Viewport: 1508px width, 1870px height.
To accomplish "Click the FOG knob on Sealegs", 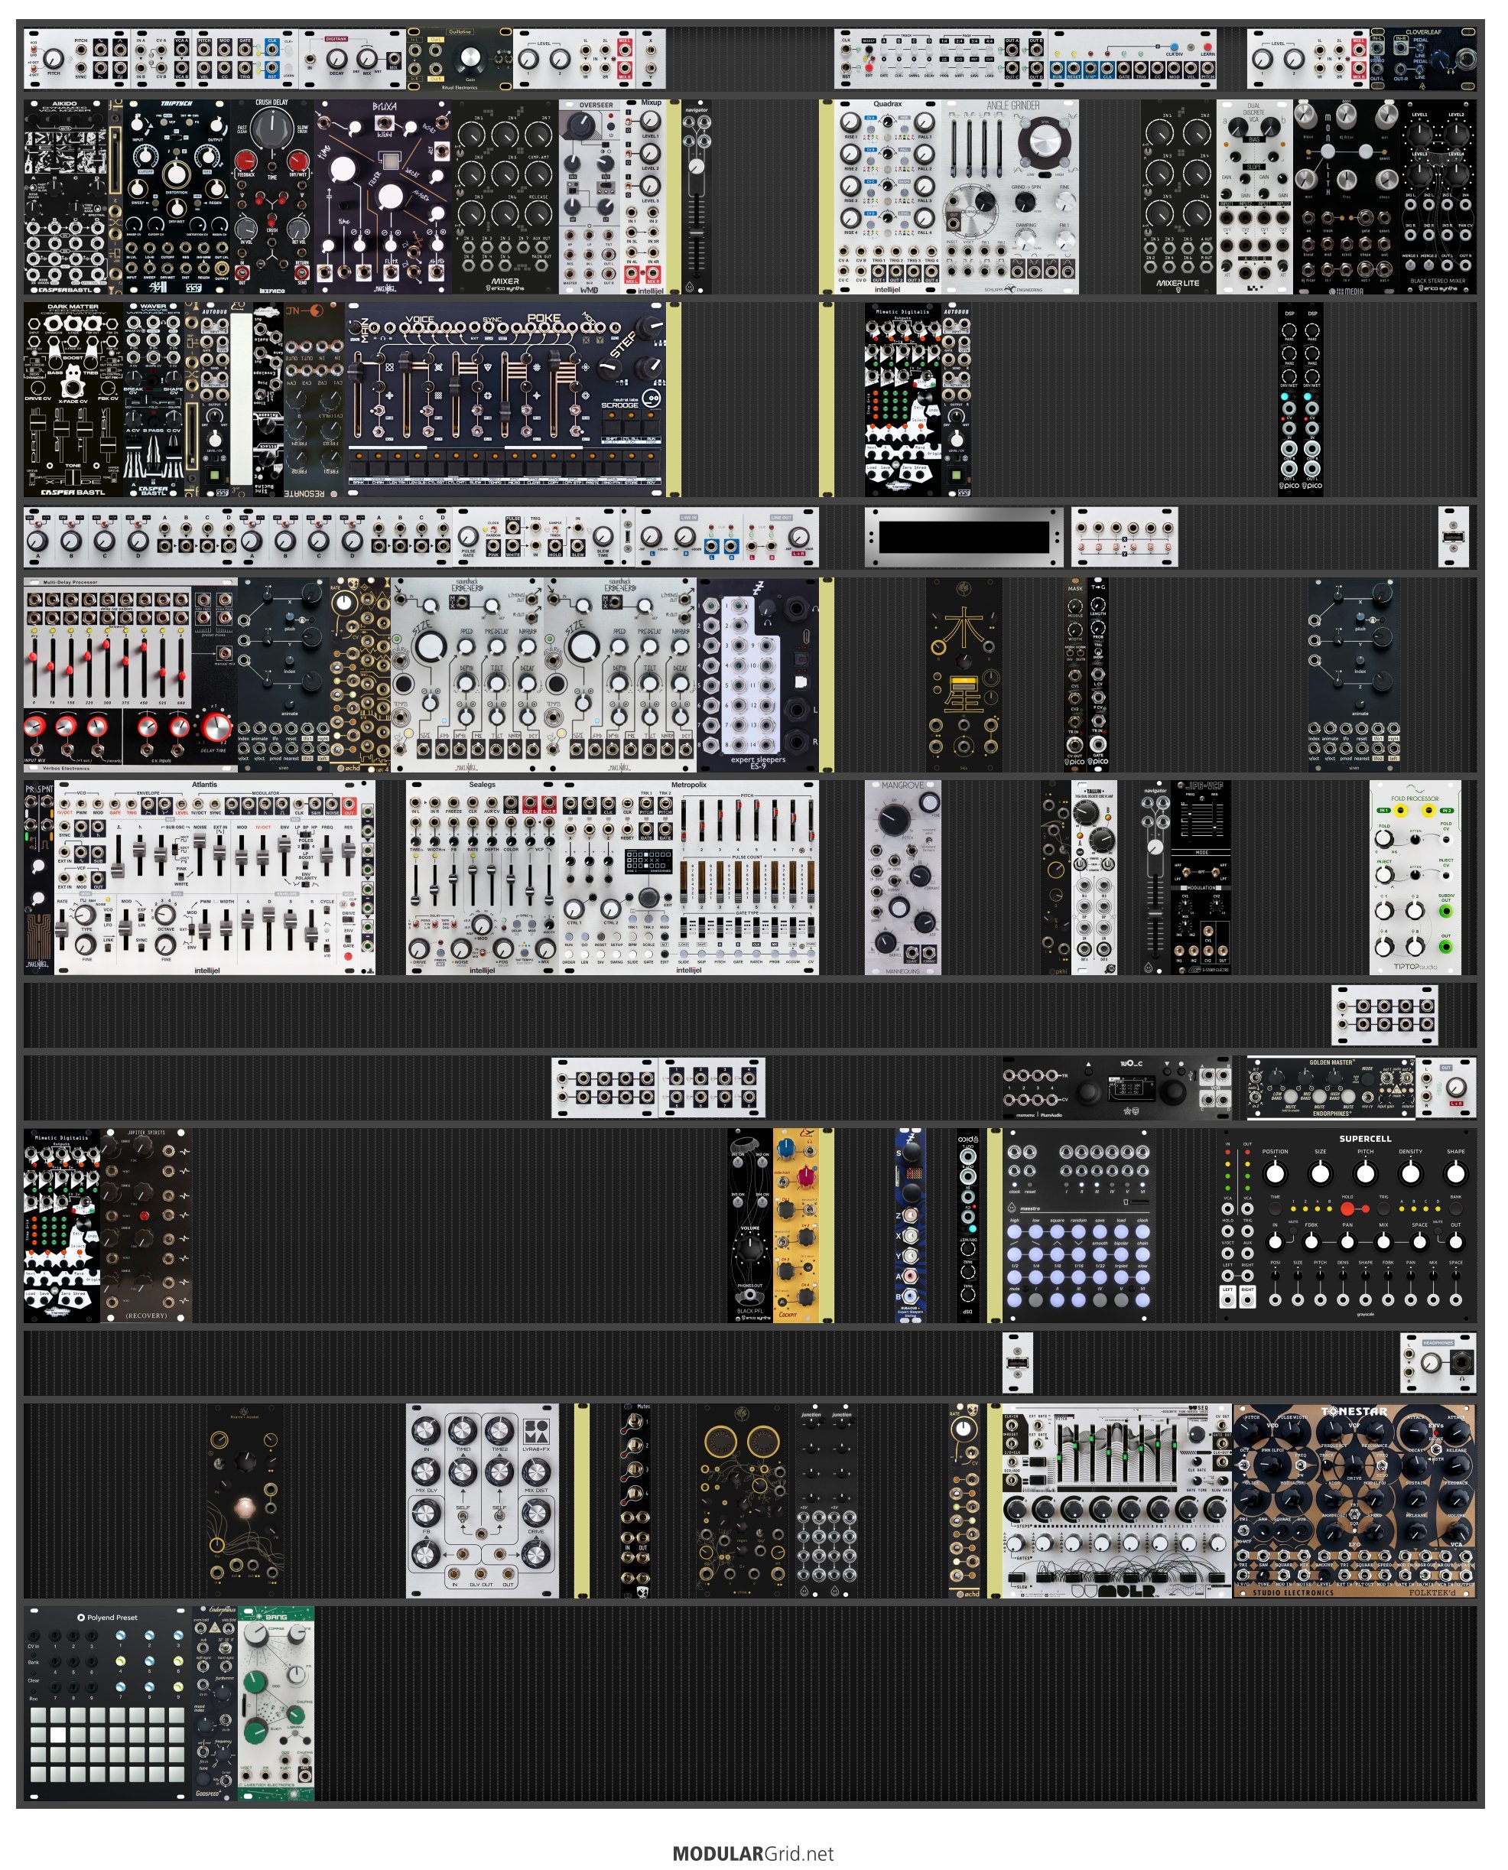I will [x=502, y=948].
